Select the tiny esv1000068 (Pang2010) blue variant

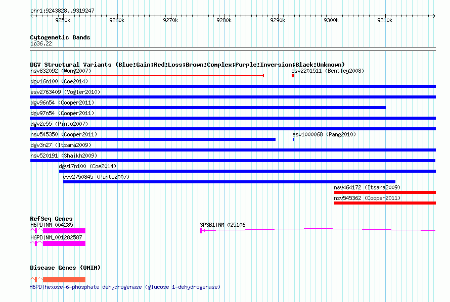pos(293,139)
